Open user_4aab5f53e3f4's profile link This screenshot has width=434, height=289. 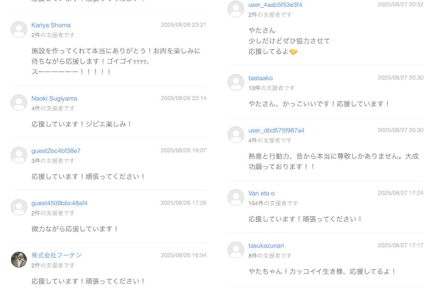[275, 5]
